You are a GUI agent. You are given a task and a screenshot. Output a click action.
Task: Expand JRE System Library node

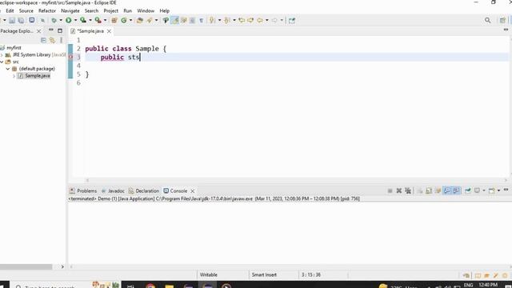pyautogui.click(x=2, y=55)
